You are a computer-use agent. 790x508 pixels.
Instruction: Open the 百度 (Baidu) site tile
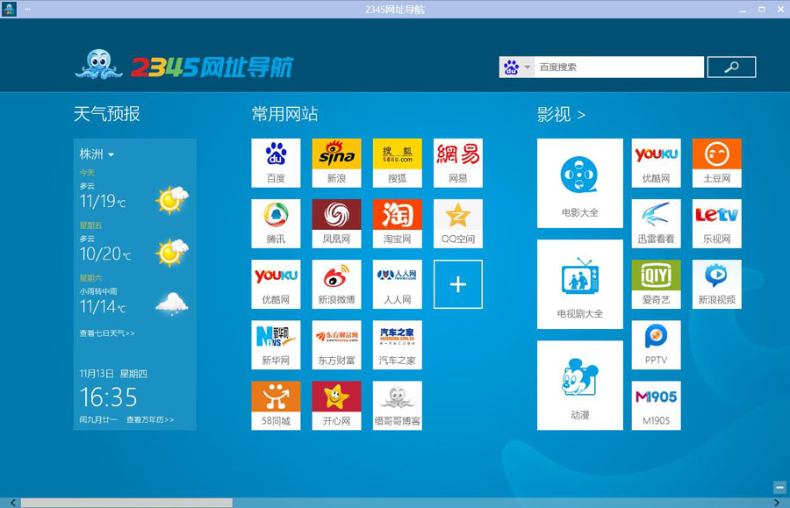[x=276, y=163]
